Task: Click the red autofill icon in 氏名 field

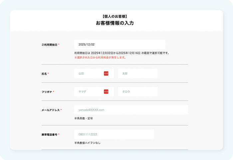Action: 106,73
